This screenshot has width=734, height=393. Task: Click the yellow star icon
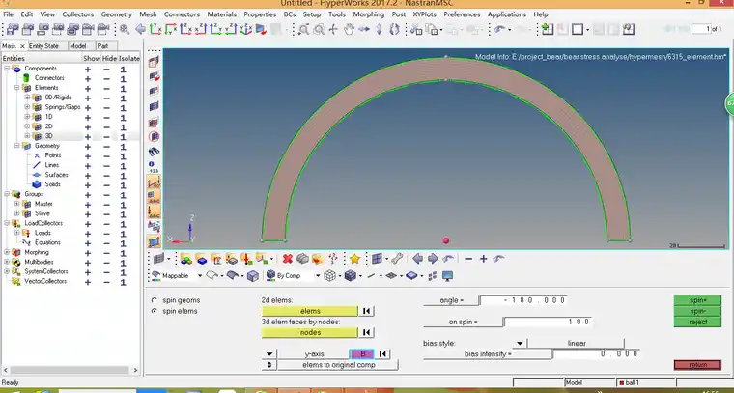point(354,259)
